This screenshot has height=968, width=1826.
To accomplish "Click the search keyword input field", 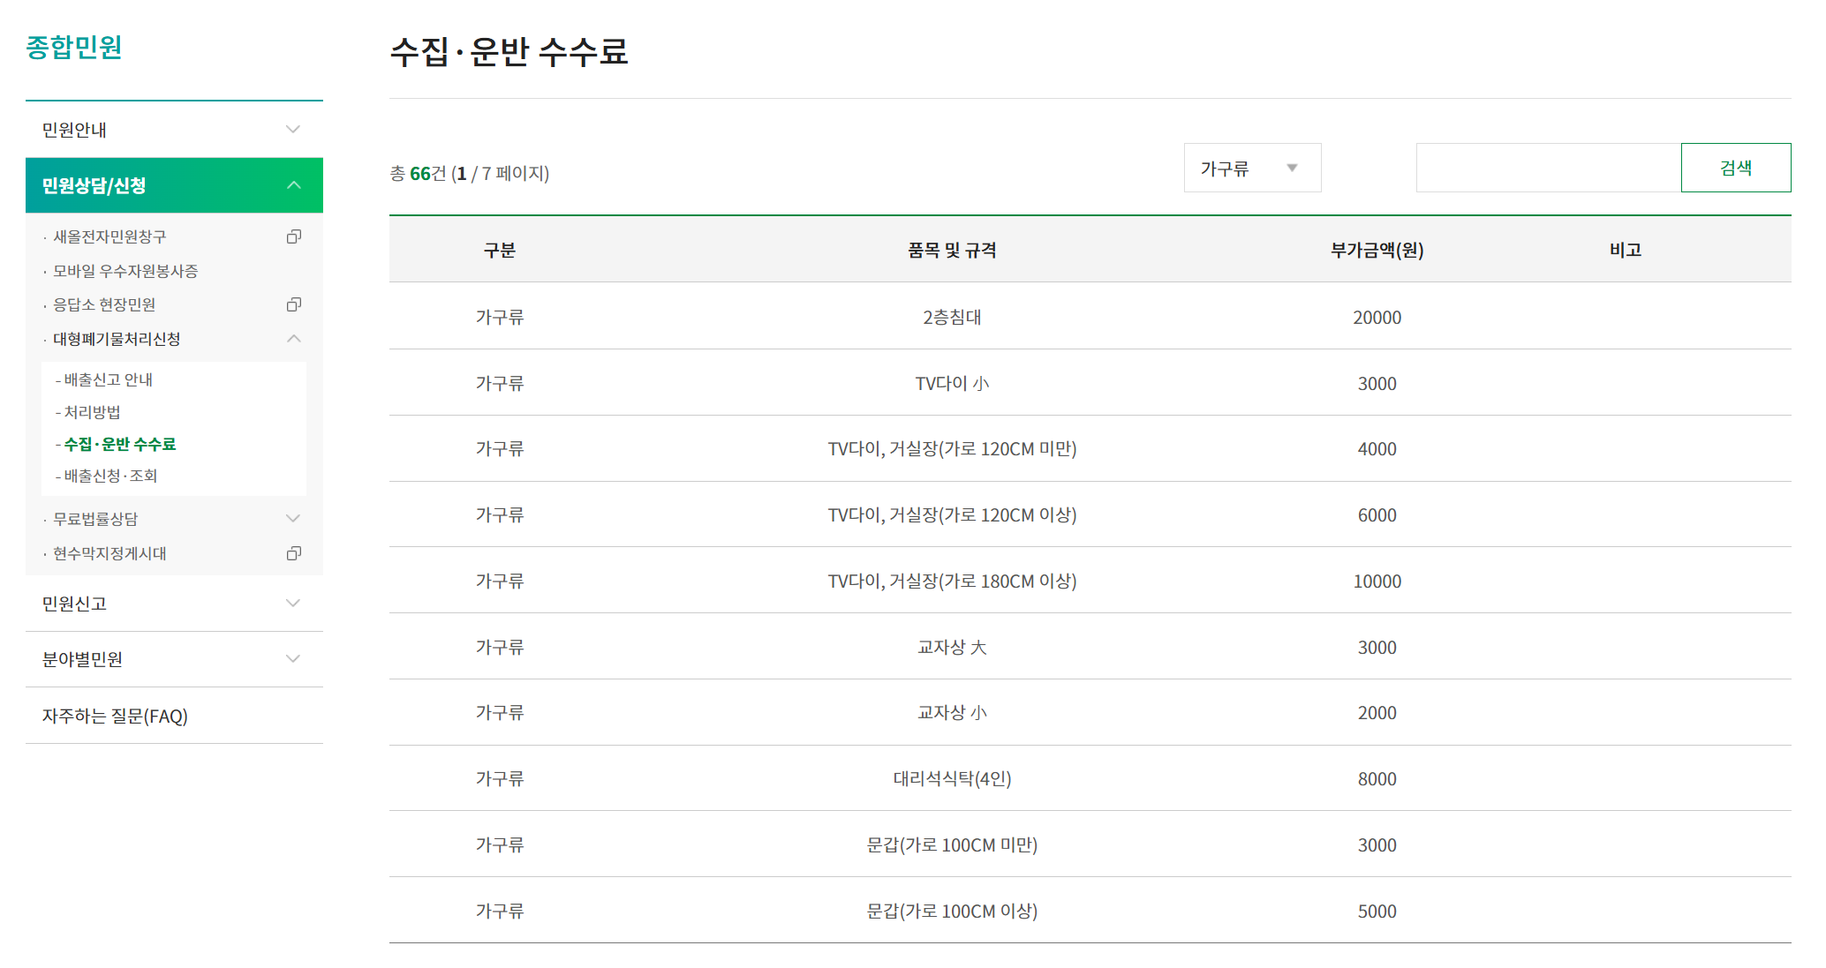I will pyautogui.click(x=1548, y=168).
